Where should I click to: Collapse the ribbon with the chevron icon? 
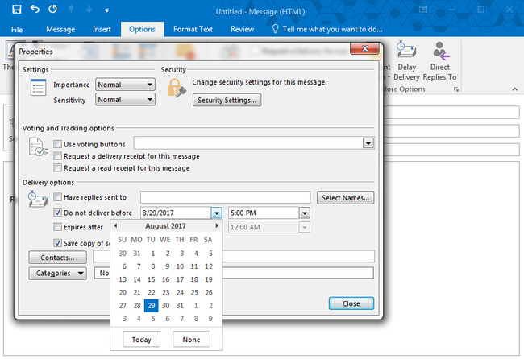tap(514, 89)
